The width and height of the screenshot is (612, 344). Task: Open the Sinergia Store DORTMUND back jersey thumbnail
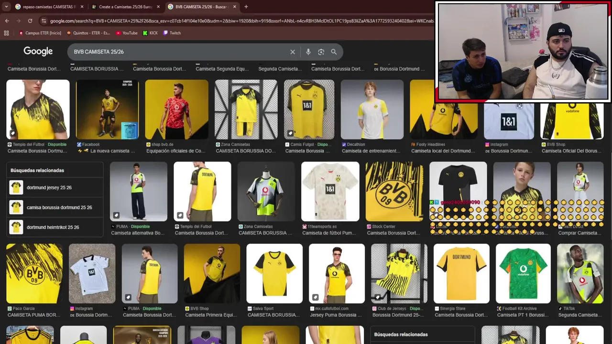coord(461,274)
